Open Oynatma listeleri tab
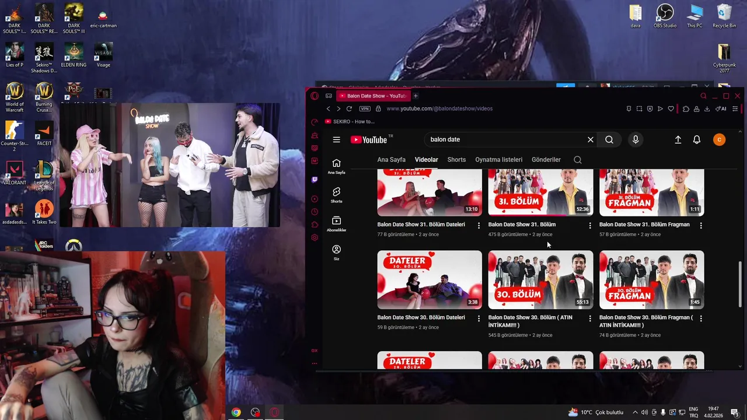Viewport: 747px width, 420px height. tap(498, 160)
